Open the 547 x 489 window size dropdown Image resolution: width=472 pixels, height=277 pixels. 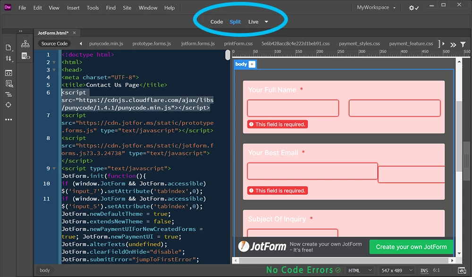[x=396, y=270]
